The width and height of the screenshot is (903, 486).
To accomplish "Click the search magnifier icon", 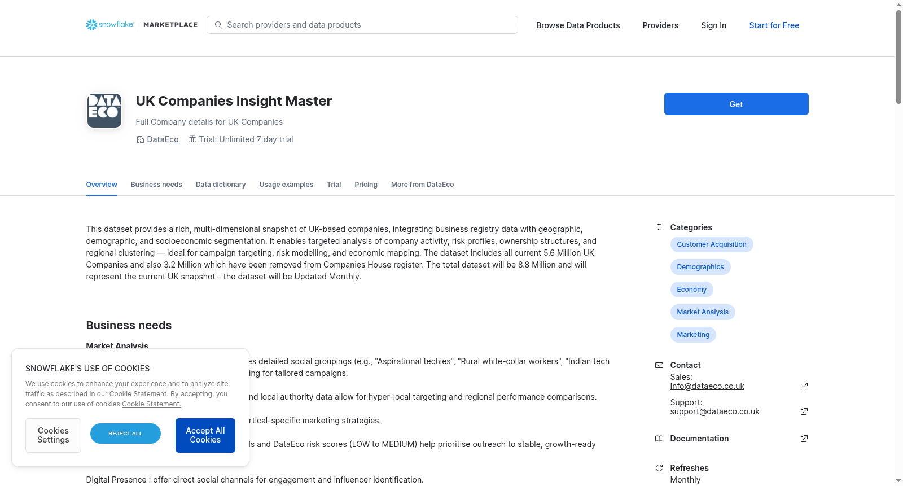I will point(218,25).
